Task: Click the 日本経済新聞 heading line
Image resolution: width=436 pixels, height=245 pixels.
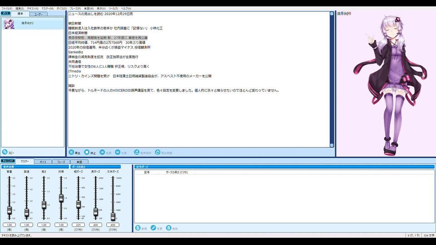Action: point(78,33)
